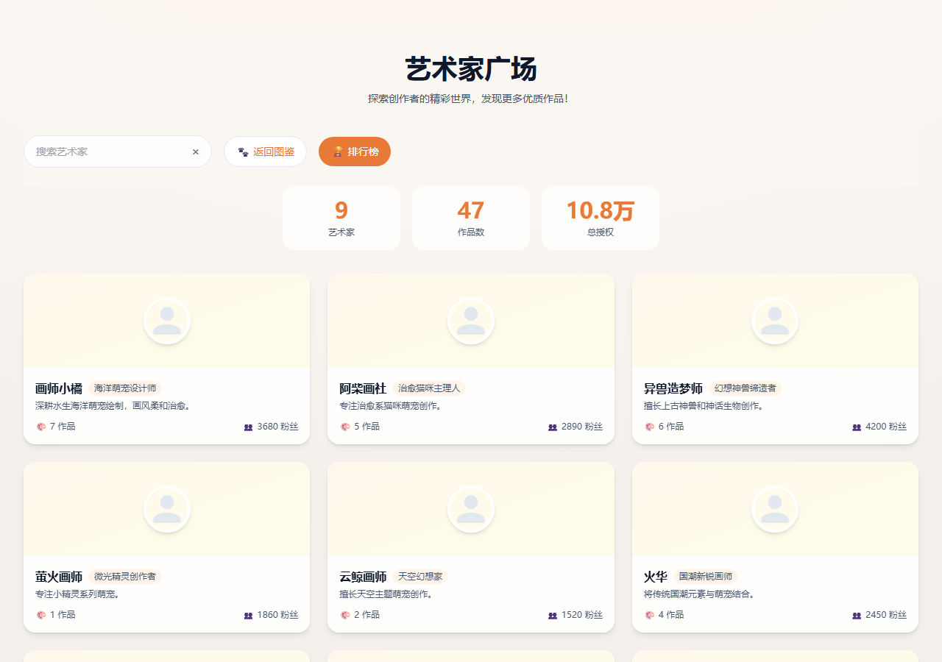Click the 国潮新锐画师 tag

[706, 577]
